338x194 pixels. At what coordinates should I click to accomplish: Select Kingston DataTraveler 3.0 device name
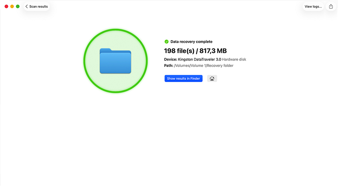pyautogui.click(x=199, y=59)
